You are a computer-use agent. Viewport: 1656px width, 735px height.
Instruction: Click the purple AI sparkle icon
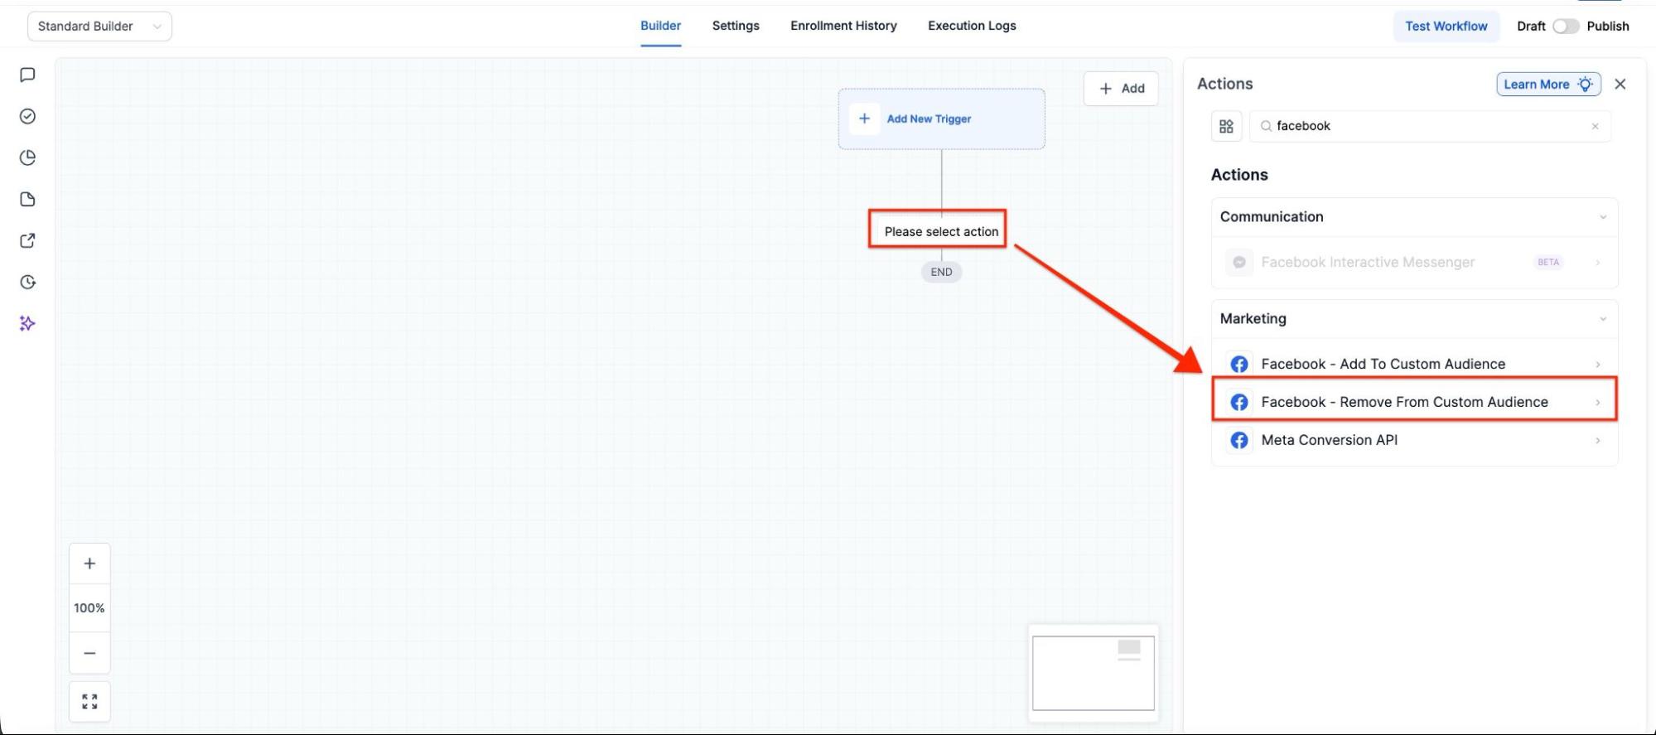(x=27, y=324)
